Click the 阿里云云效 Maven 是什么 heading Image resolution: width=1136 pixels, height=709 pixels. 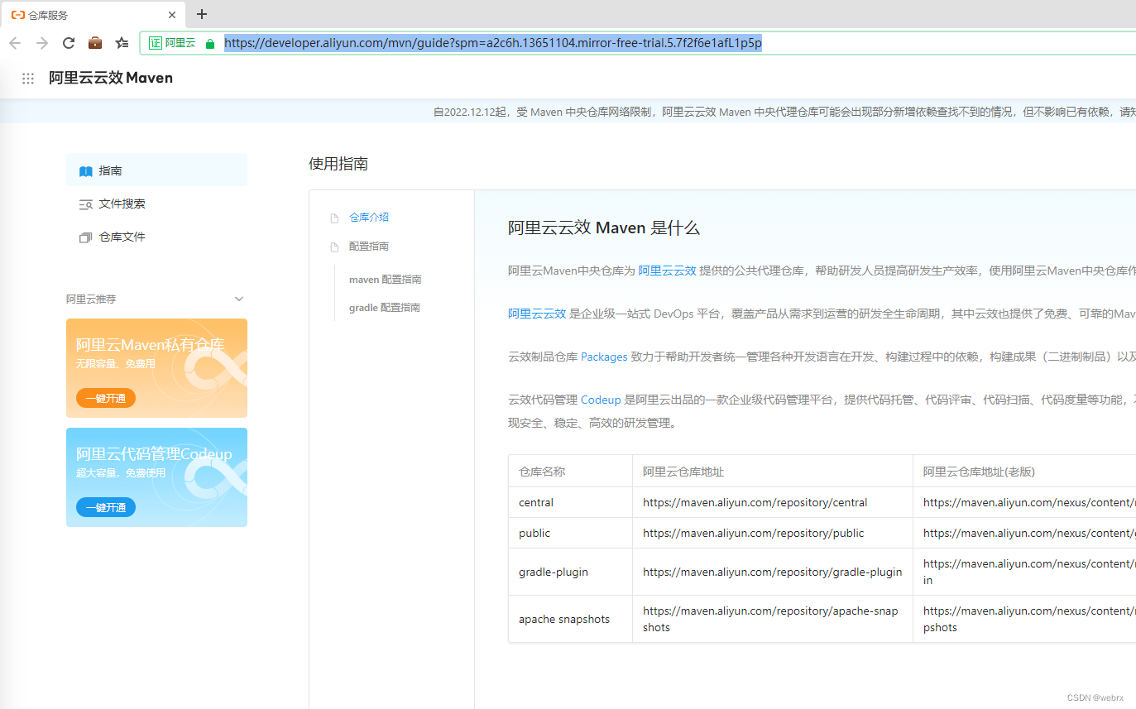(x=604, y=228)
